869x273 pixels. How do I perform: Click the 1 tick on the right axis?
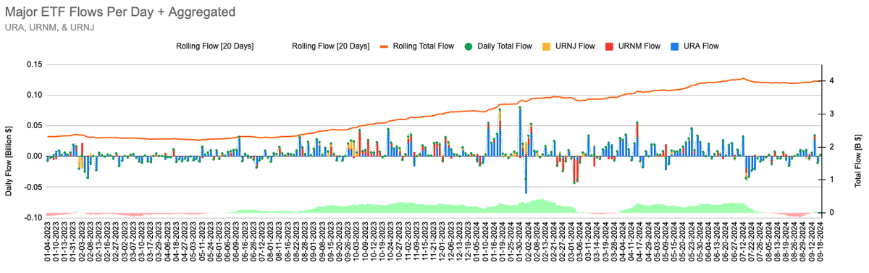pos(831,180)
